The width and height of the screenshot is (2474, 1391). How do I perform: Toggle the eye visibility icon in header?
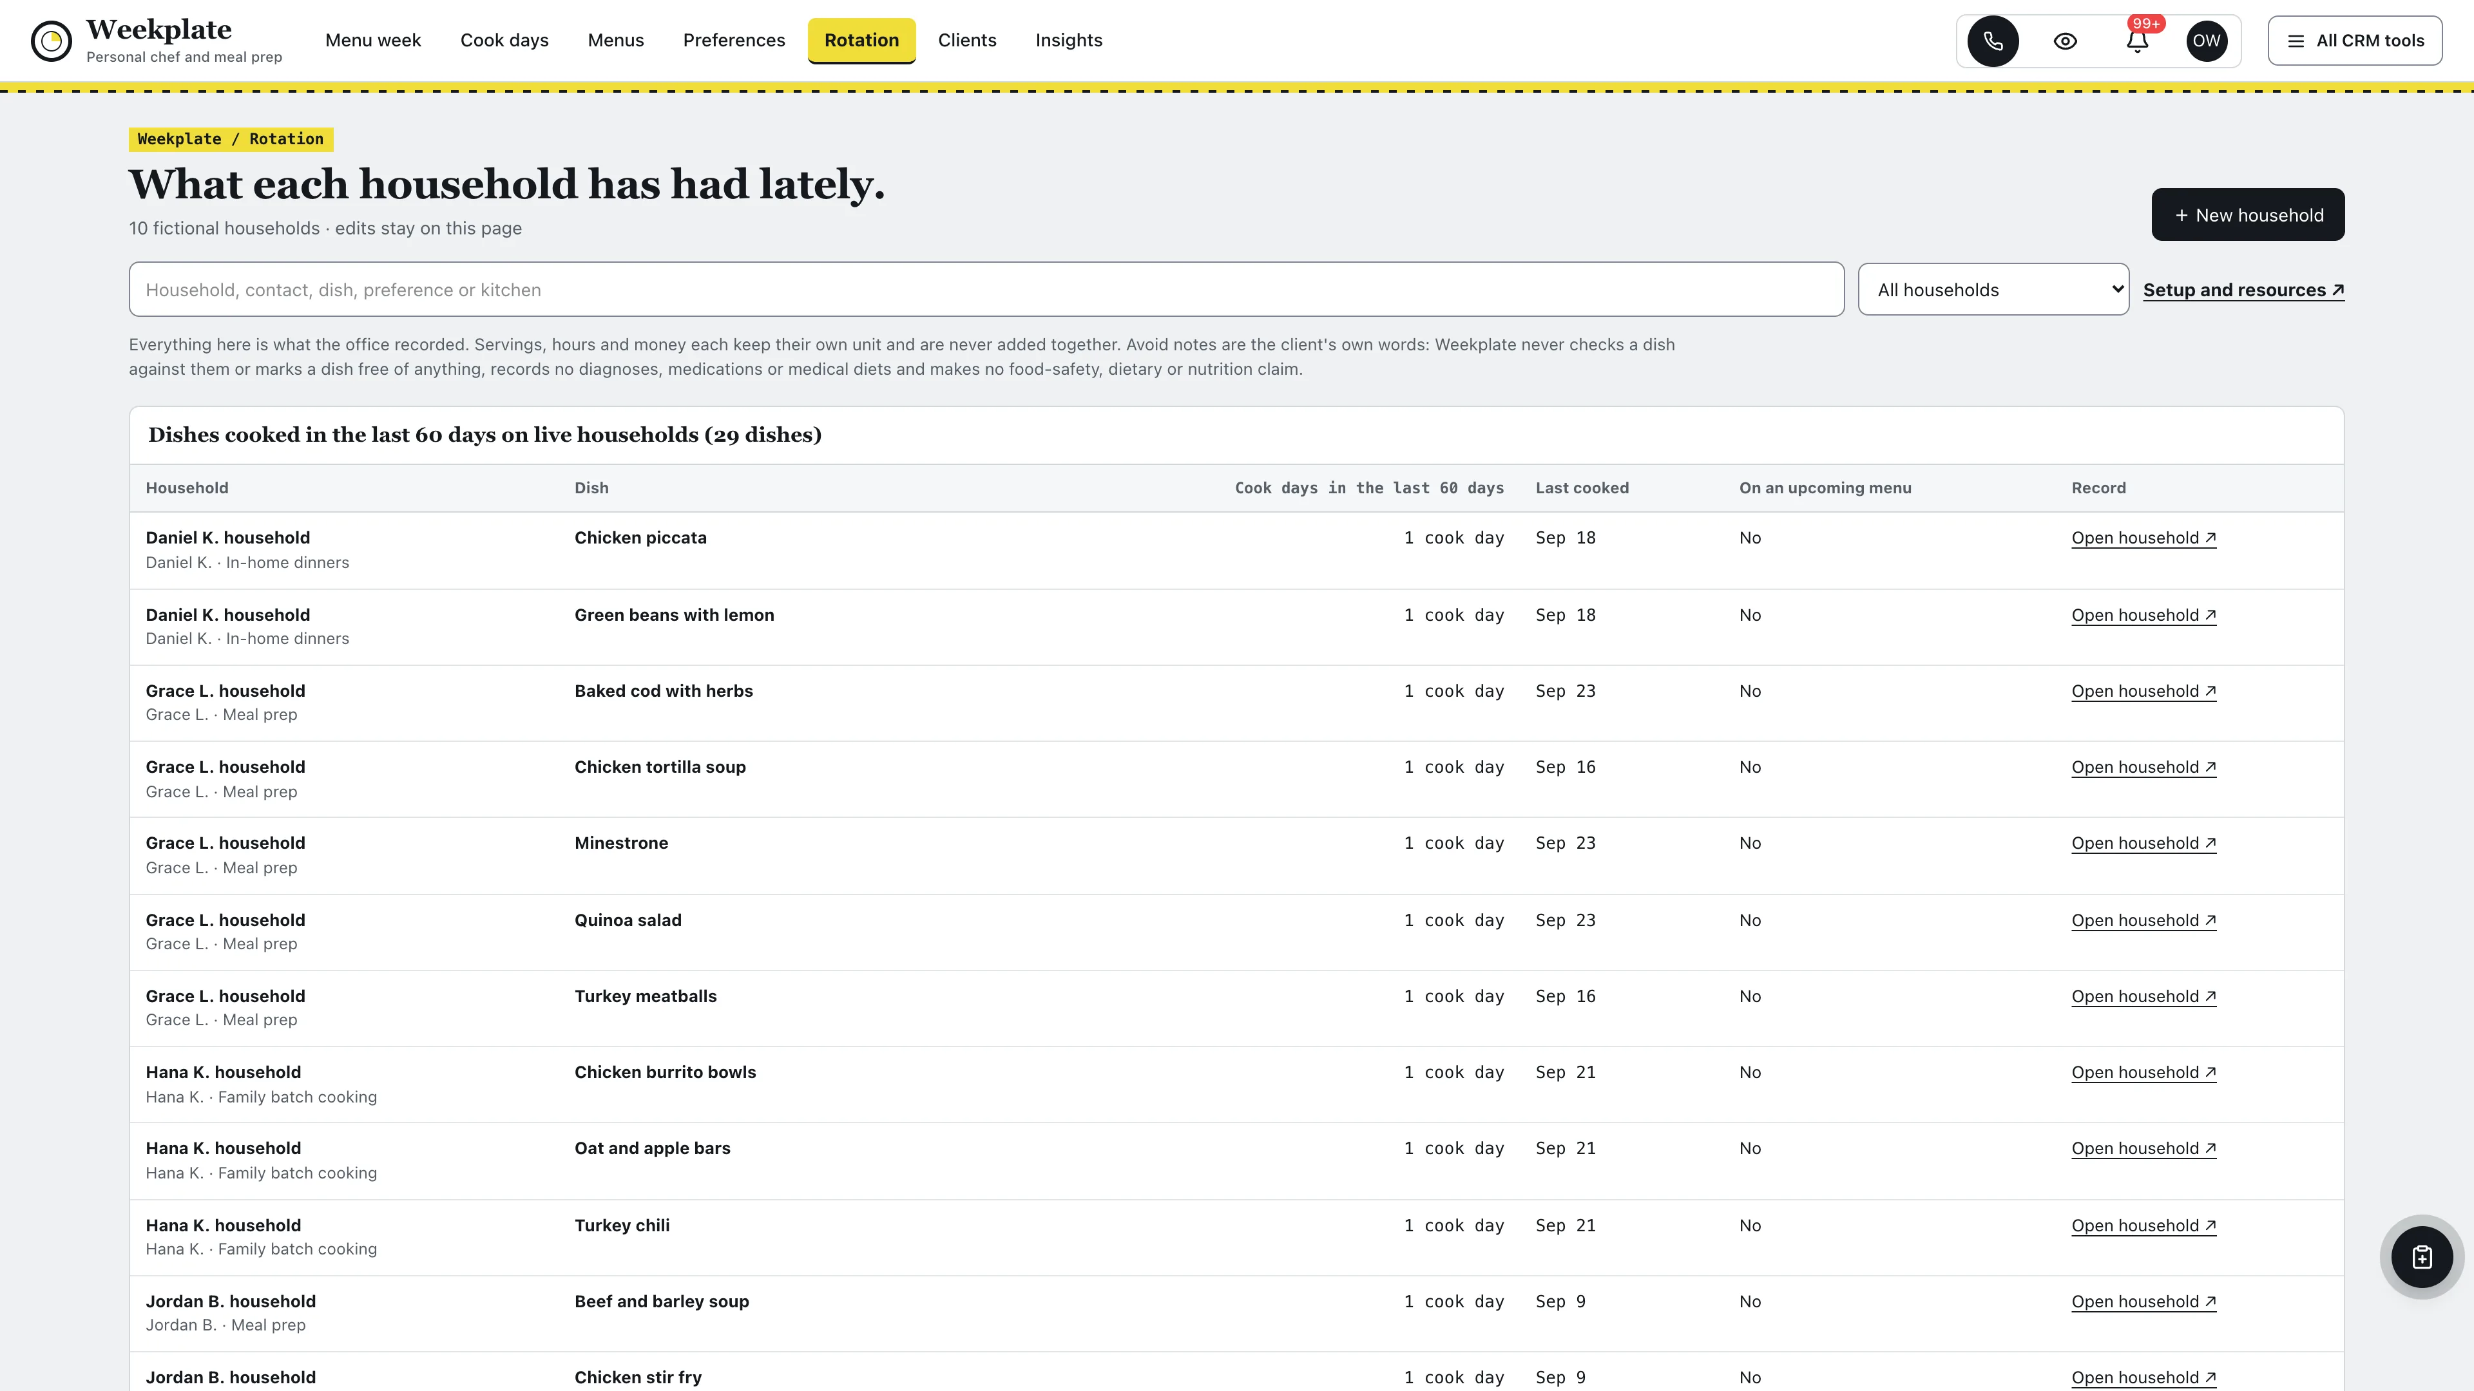[x=2065, y=41]
